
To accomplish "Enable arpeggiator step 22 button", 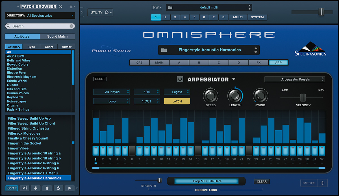I will pos(249,150).
